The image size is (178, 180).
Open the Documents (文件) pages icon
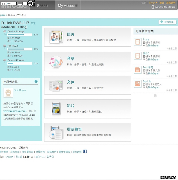point(56,85)
